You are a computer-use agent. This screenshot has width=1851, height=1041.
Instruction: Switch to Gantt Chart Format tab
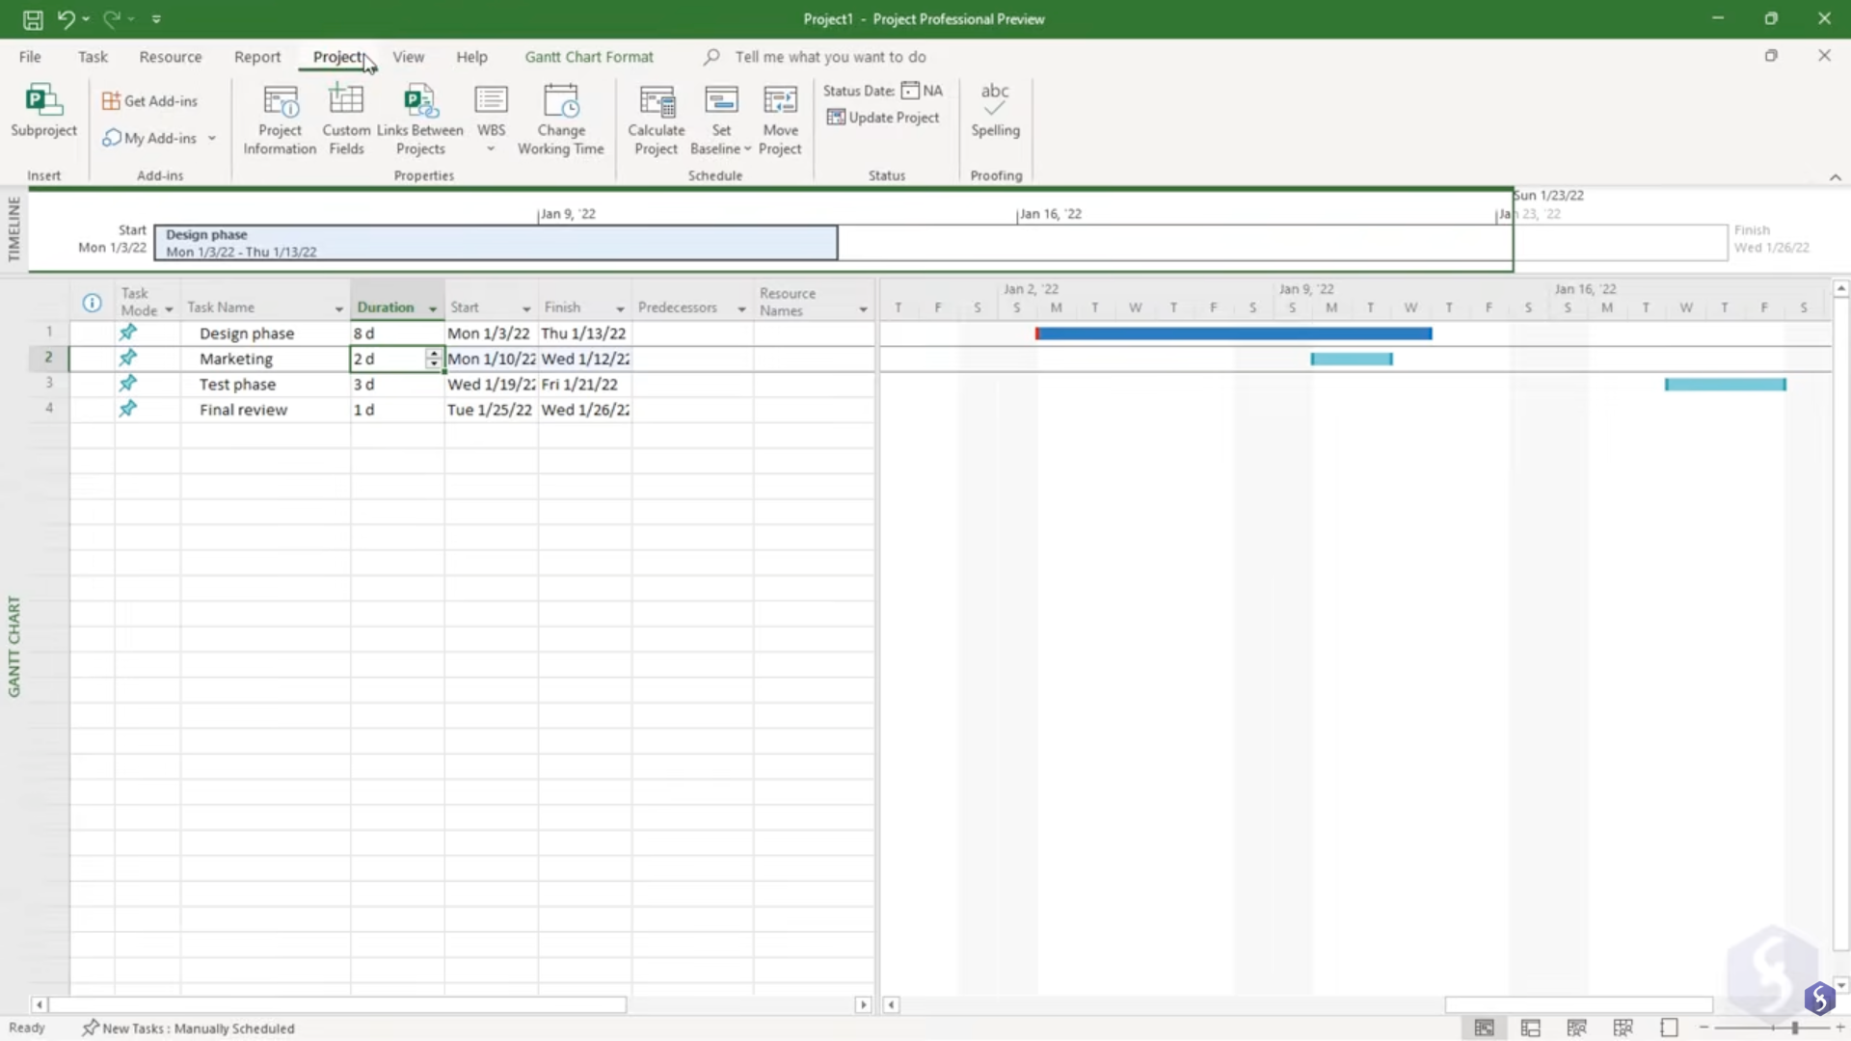[x=588, y=57]
